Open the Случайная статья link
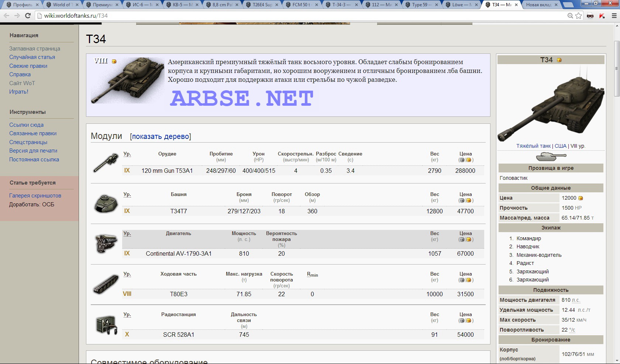Image resolution: width=620 pixels, height=364 pixels. click(32, 57)
